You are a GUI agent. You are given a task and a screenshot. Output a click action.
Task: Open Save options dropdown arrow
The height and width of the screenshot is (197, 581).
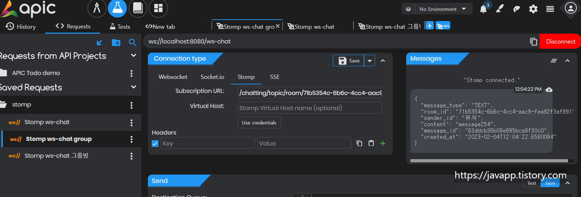[x=370, y=61]
